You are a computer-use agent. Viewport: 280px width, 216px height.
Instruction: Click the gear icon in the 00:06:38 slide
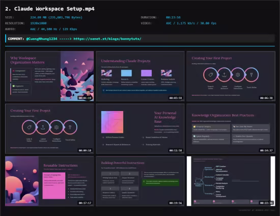tap(238, 75)
